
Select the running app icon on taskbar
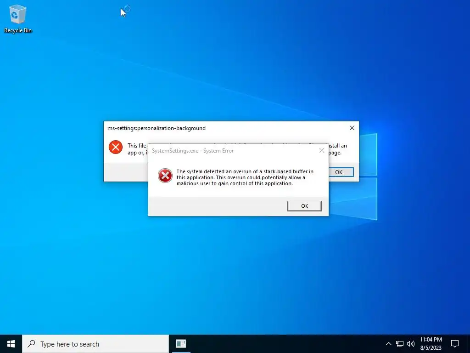point(181,344)
